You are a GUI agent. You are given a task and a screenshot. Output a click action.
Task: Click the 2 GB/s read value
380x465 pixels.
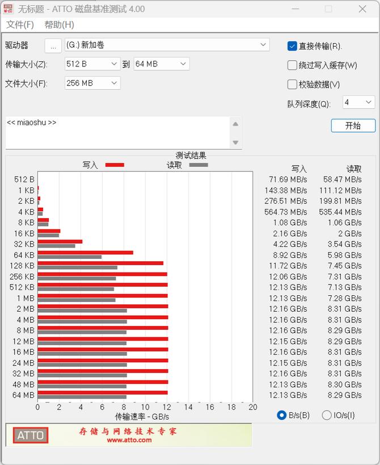350,234
